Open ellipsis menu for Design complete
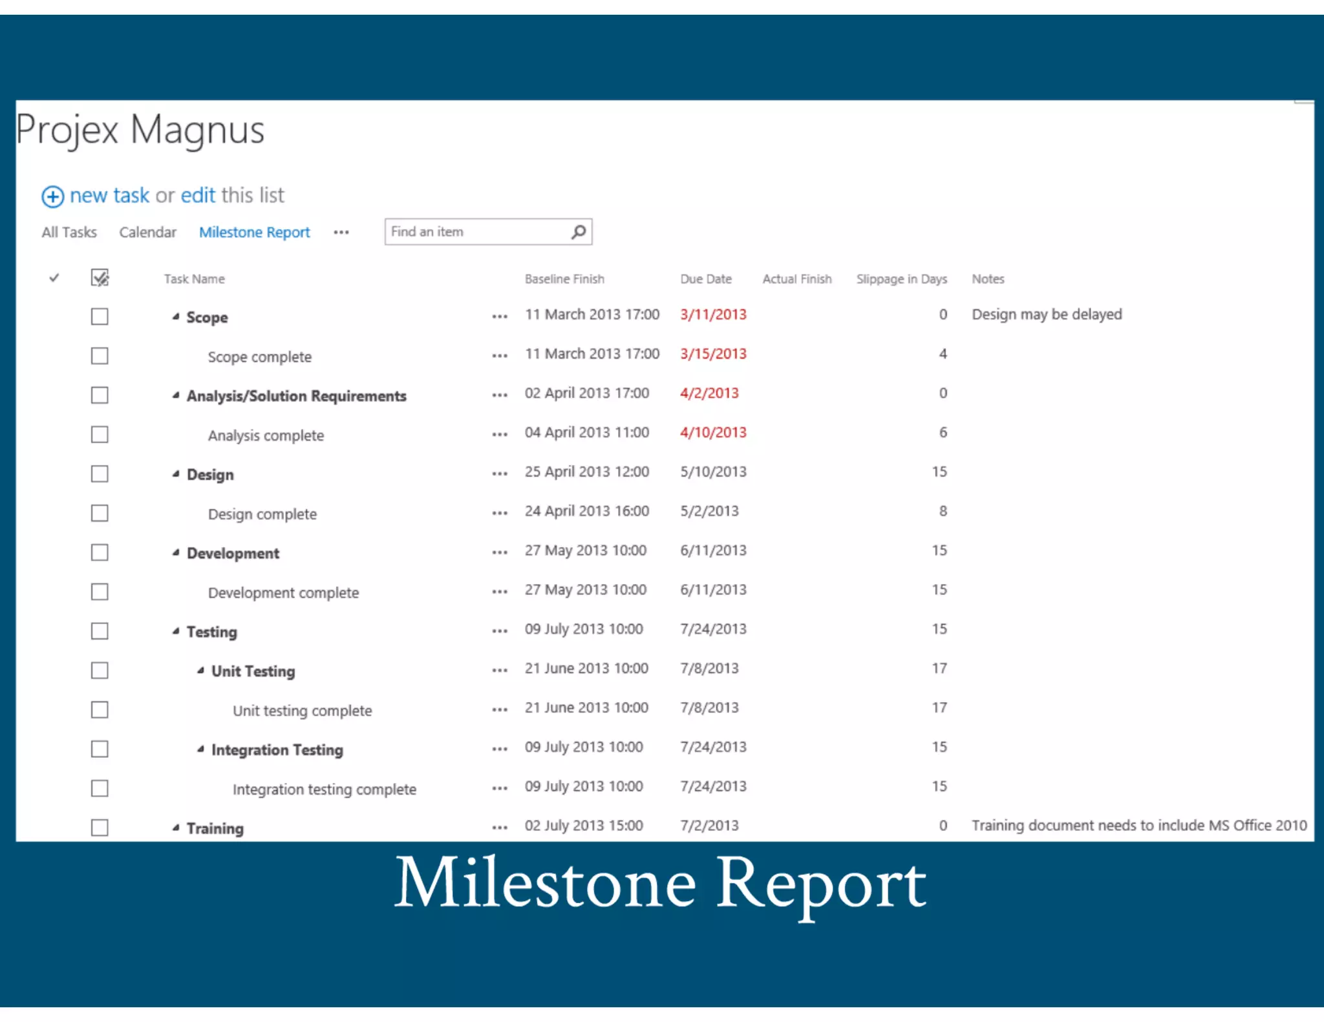The width and height of the screenshot is (1324, 1022). click(500, 514)
